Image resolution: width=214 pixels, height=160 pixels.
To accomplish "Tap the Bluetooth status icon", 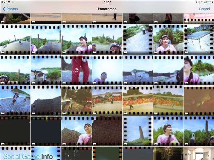I will [199, 2].
